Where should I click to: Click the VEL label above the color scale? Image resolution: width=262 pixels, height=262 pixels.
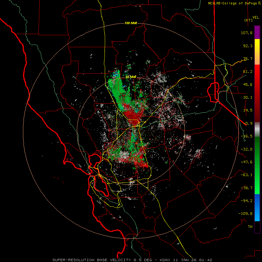(x=256, y=17)
